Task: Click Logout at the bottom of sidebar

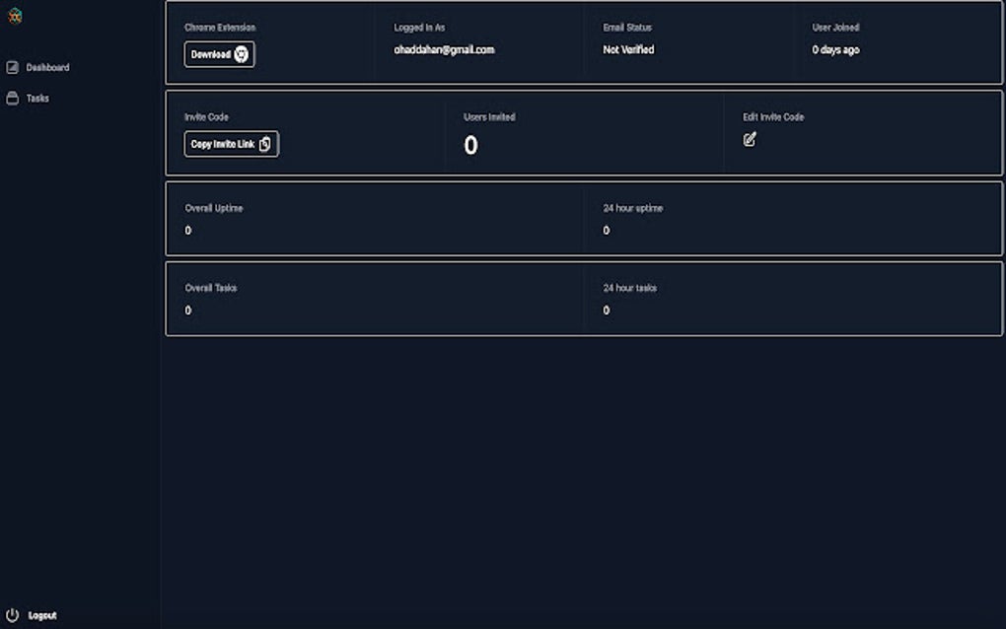Action: tap(40, 613)
